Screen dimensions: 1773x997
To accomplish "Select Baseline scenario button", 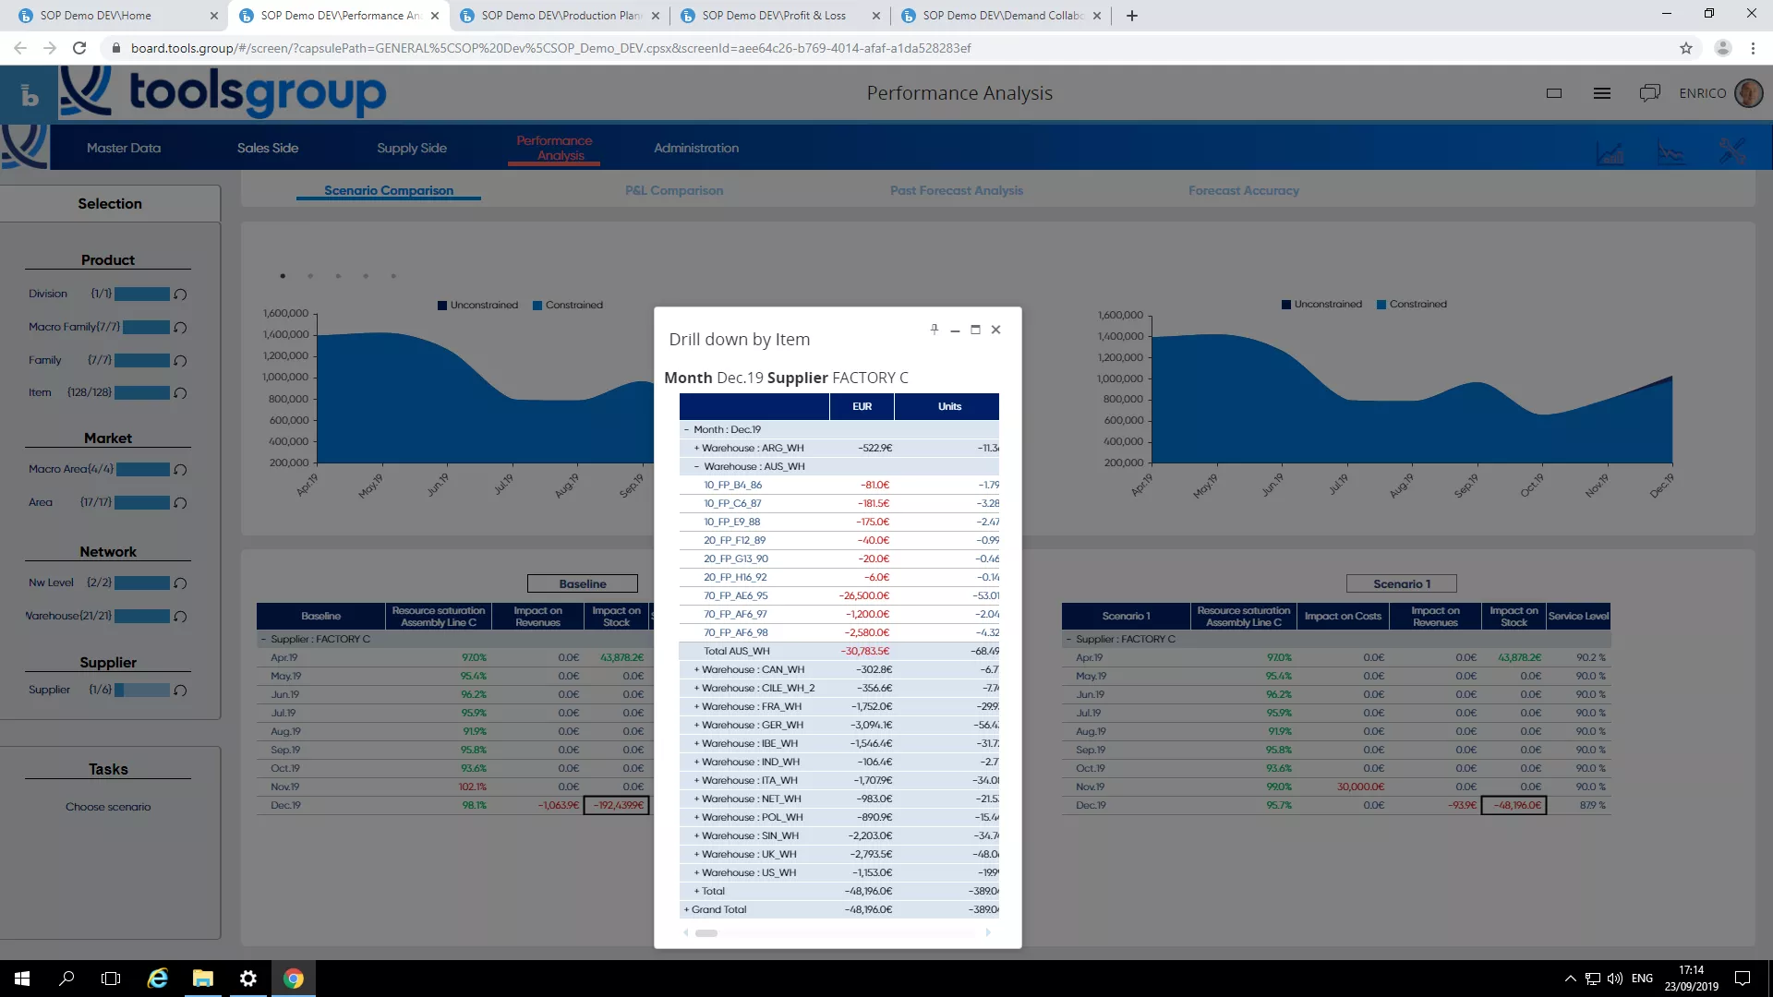I will pyautogui.click(x=584, y=583).
